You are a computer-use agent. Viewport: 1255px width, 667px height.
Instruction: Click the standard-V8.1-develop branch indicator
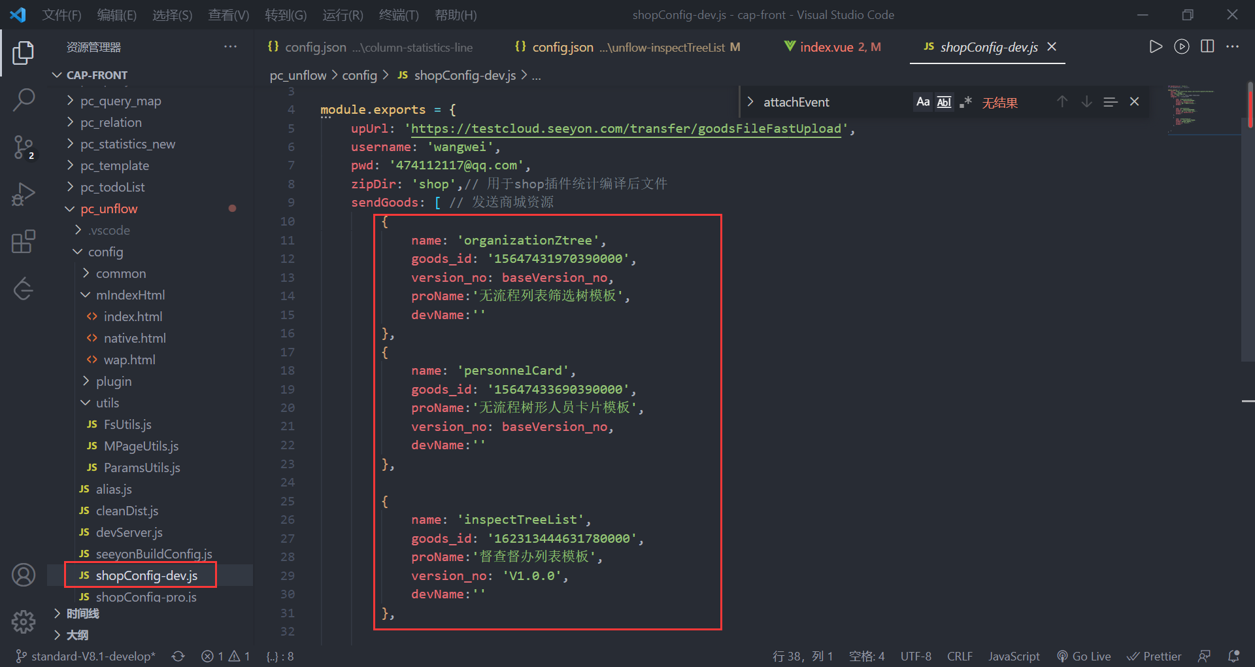(86, 656)
